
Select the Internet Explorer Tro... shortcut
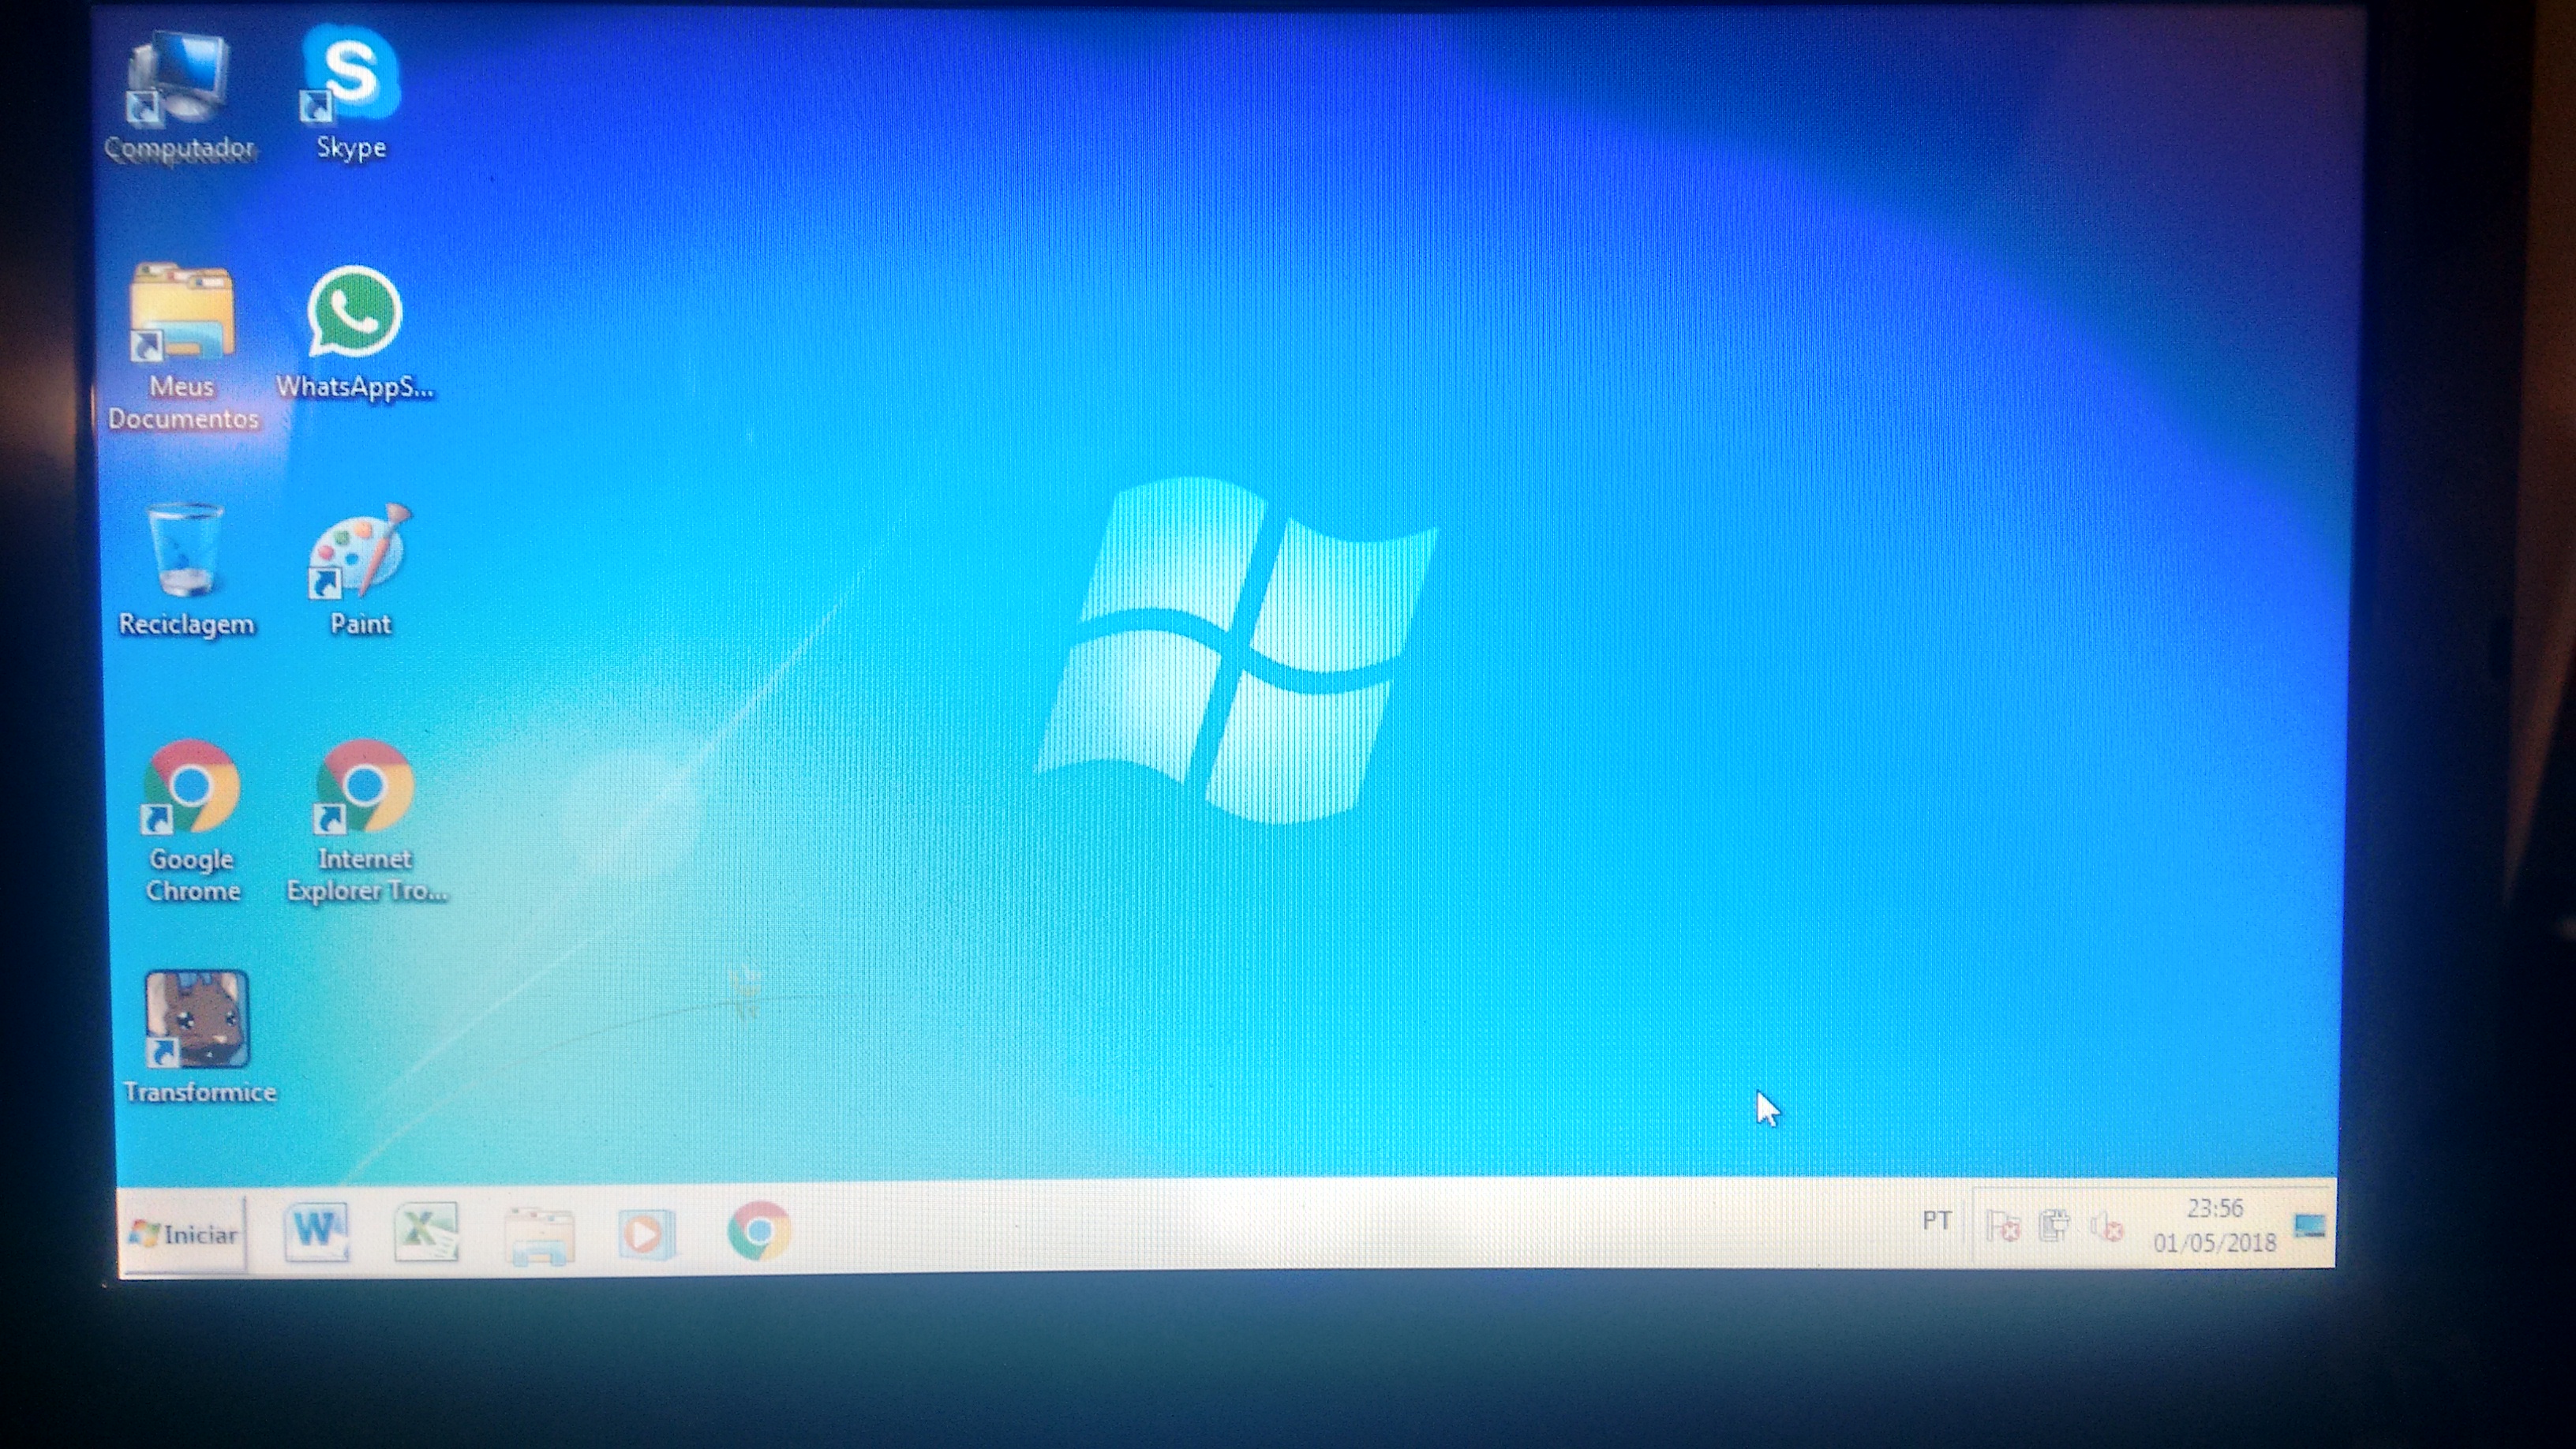click(366, 822)
